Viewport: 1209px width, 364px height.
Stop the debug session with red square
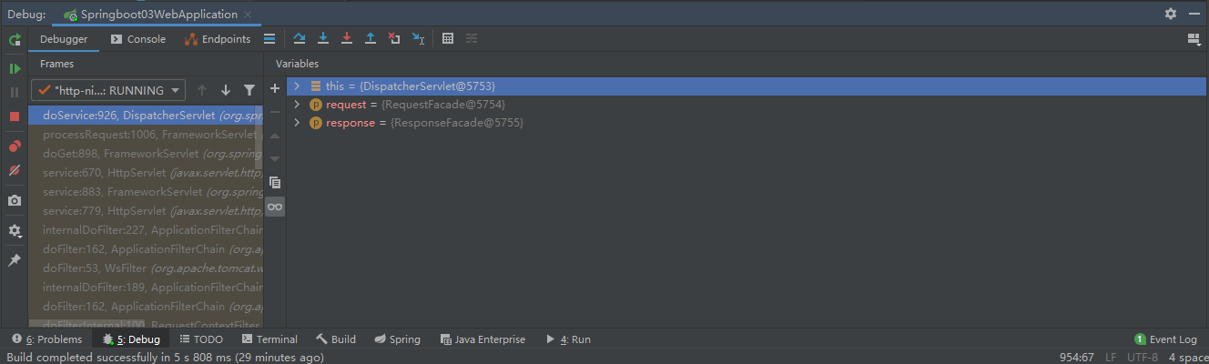[x=15, y=116]
